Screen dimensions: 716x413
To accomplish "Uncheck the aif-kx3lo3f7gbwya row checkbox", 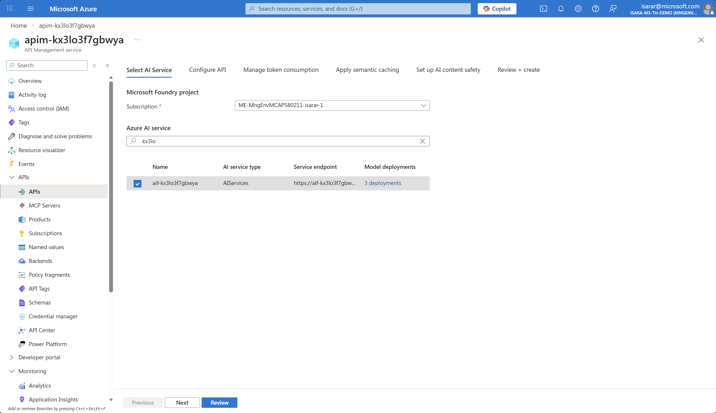I will 137,184.
